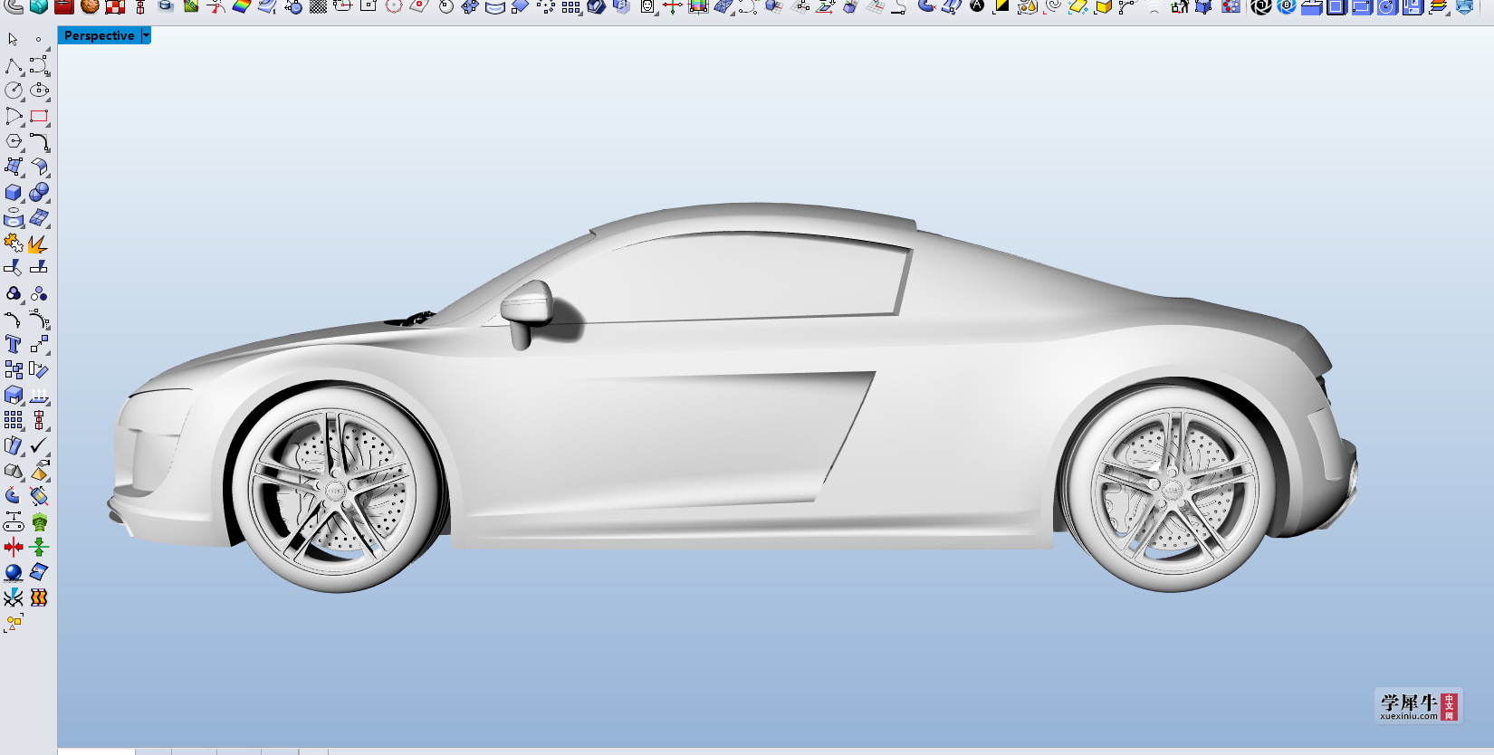Click the checkered box icon in top toolbar

[x=115, y=7]
